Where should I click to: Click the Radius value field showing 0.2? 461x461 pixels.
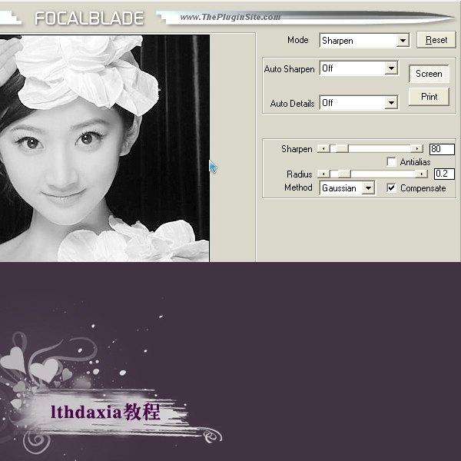(444, 174)
